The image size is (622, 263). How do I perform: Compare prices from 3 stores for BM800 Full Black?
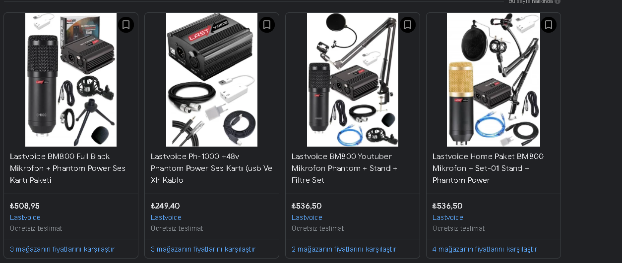tap(62, 249)
